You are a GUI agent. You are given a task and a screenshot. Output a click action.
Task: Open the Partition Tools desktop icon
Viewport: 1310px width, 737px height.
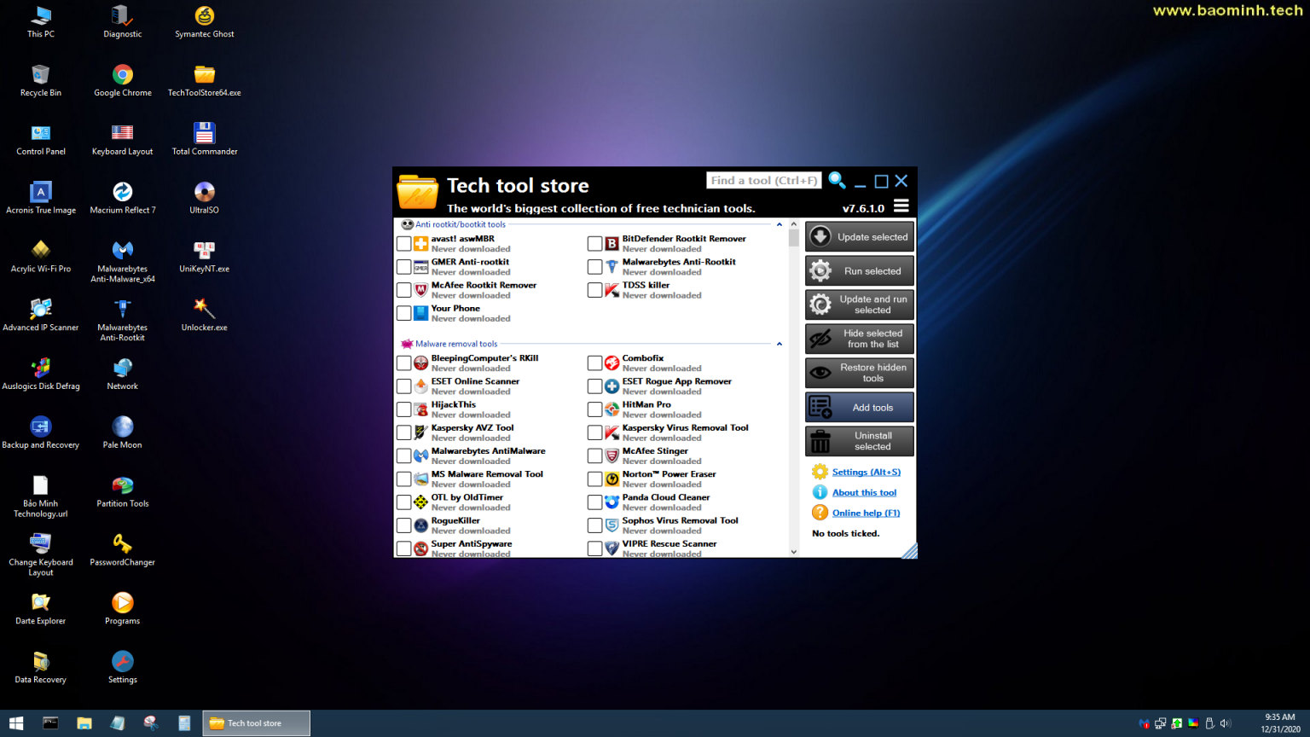pos(123,493)
